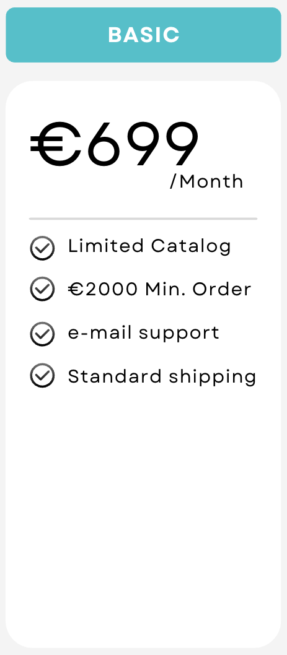
Task: Click the checkmark icon beside Standard shipping
Action: click(x=42, y=375)
